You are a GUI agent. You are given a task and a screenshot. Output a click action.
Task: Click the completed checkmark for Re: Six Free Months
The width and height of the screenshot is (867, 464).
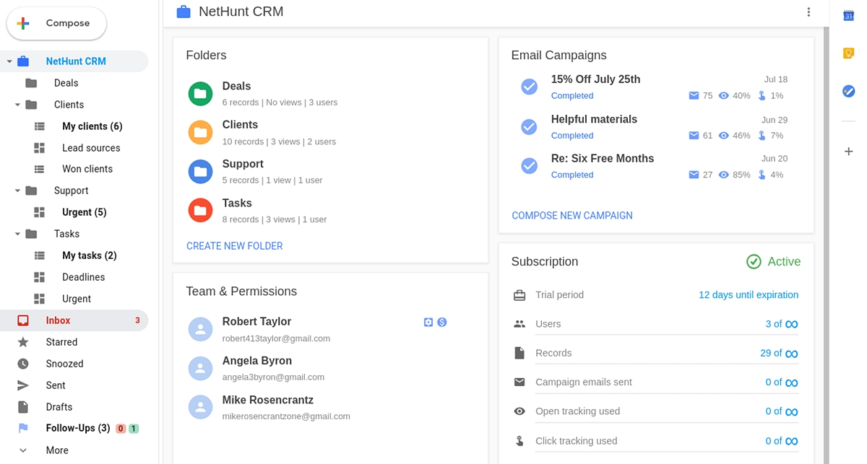tap(530, 166)
